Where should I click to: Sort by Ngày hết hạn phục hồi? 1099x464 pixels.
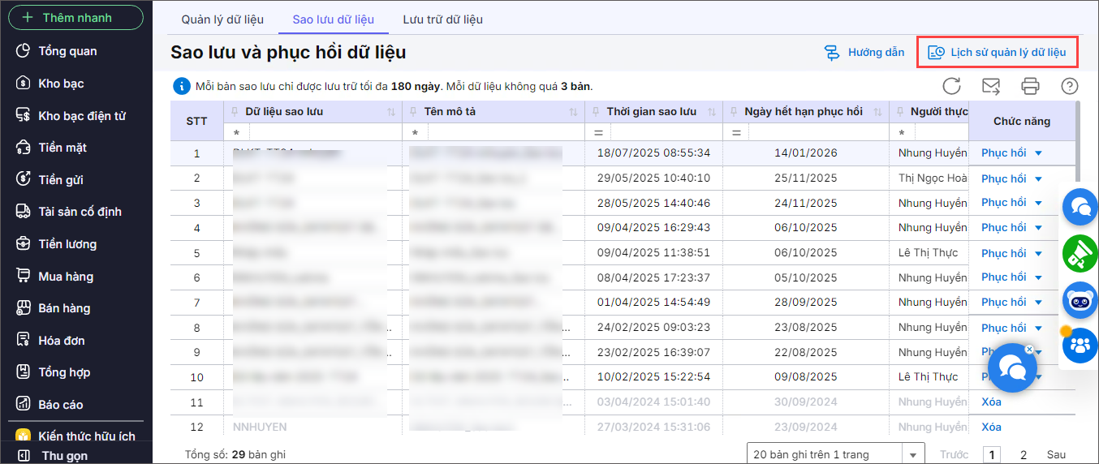[x=878, y=112]
